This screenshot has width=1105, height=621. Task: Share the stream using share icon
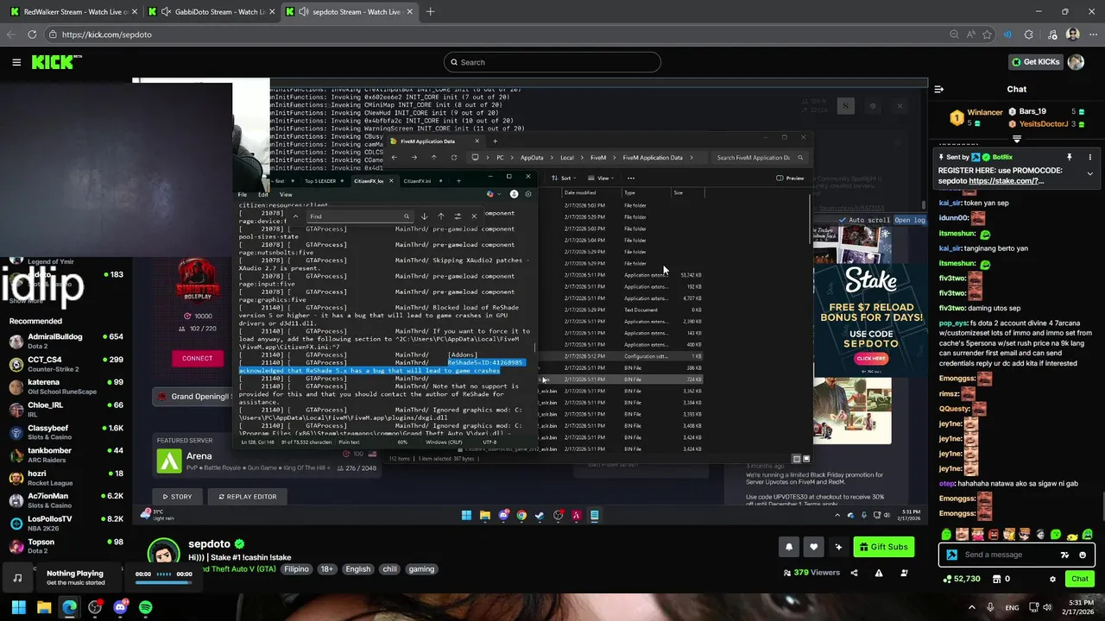click(x=855, y=573)
